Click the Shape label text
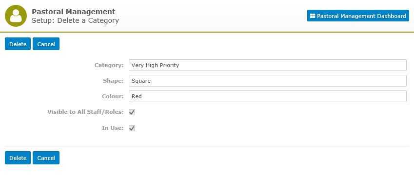The image size is (414, 177). tap(113, 81)
